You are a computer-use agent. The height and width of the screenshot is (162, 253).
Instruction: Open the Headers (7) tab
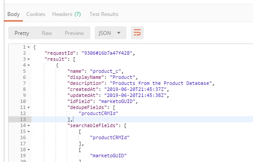pos(66,14)
